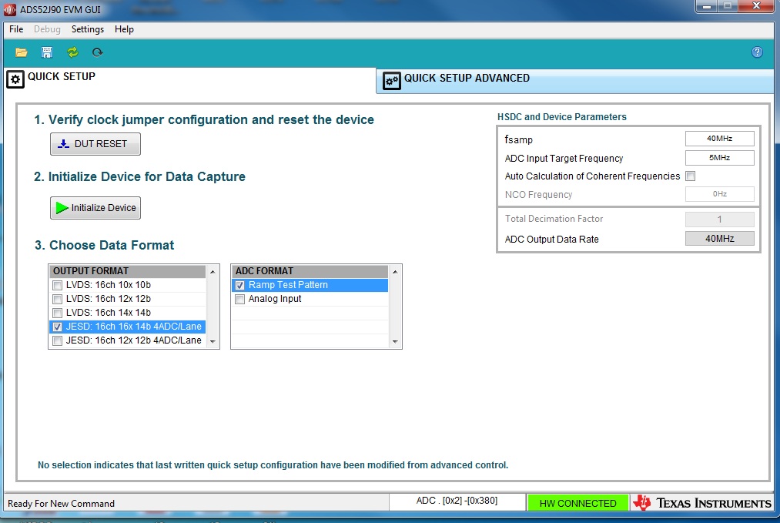Screen dimensions: 780x523
Task: Click the DUT RESET button
Action: pos(95,144)
